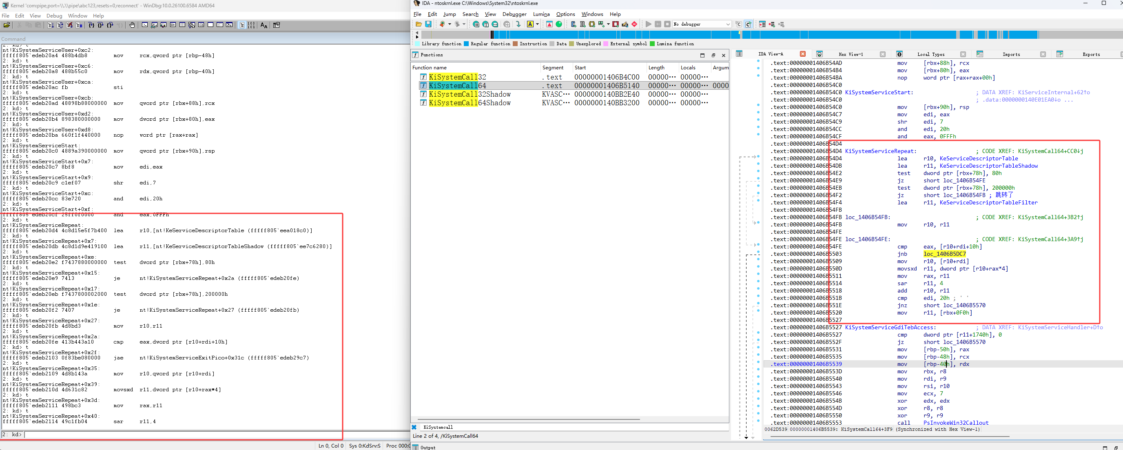Click IDA hex/address circular icon

(476, 24)
